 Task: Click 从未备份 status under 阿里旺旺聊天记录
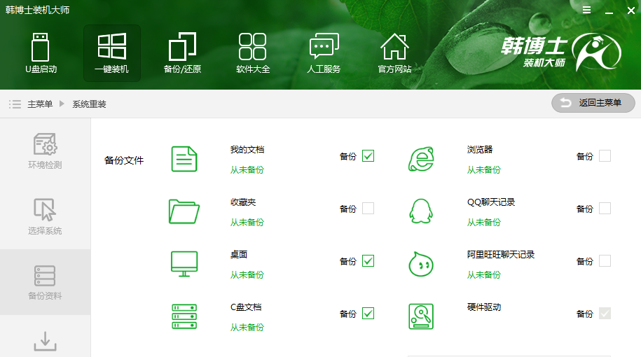[484, 275]
